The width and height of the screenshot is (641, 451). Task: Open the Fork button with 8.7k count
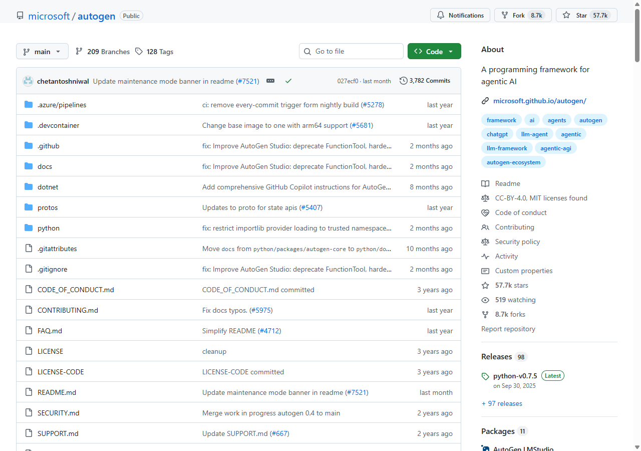523,15
